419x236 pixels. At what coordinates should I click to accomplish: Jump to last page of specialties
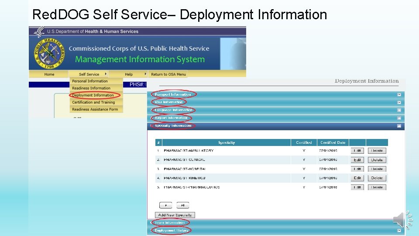[183, 205]
